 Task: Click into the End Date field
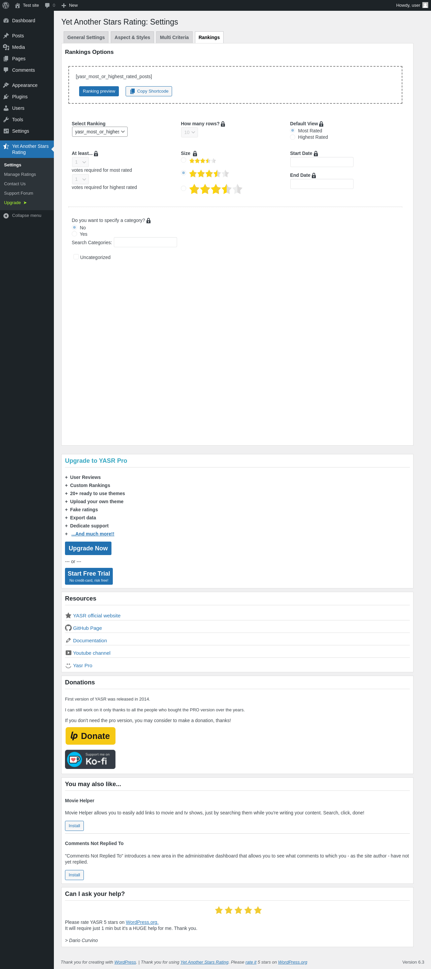[322, 184]
